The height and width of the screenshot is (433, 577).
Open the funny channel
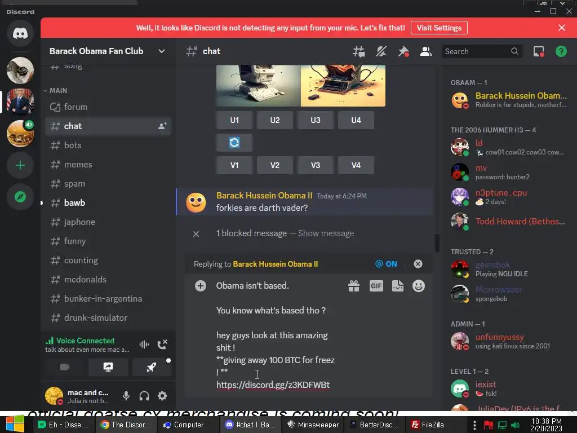[x=108, y=241]
